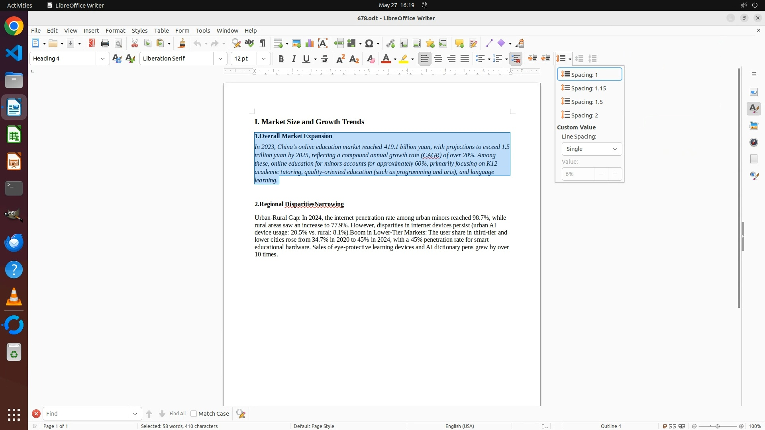765x430 pixels.
Task: Click the zoom slider in status bar
Action: [x=717, y=426]
